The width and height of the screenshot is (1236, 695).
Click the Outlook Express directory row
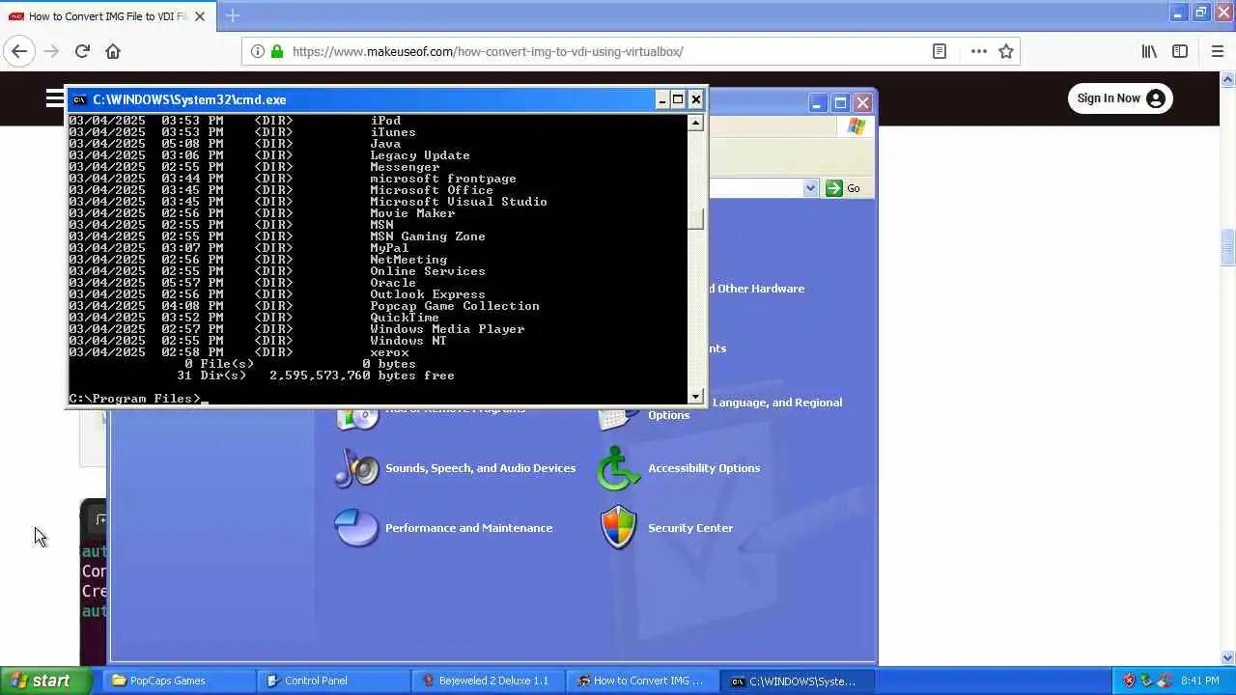click(x=277, y=294)
